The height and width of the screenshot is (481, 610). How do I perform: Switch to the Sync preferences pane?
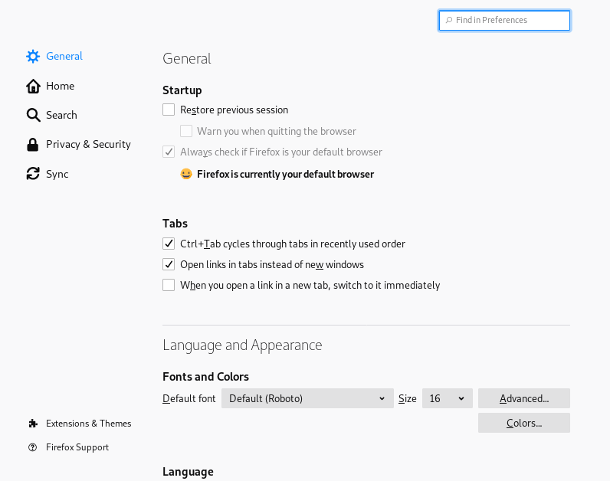tap(57, 174)
